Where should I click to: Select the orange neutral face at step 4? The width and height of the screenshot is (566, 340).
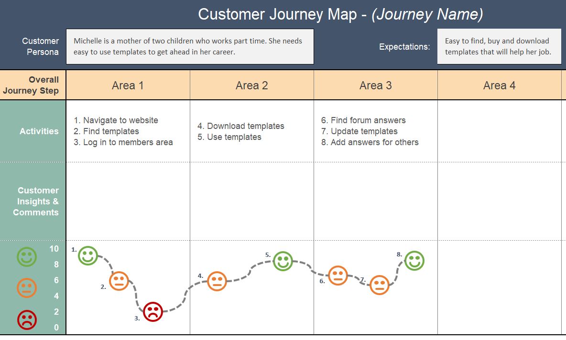217,281
